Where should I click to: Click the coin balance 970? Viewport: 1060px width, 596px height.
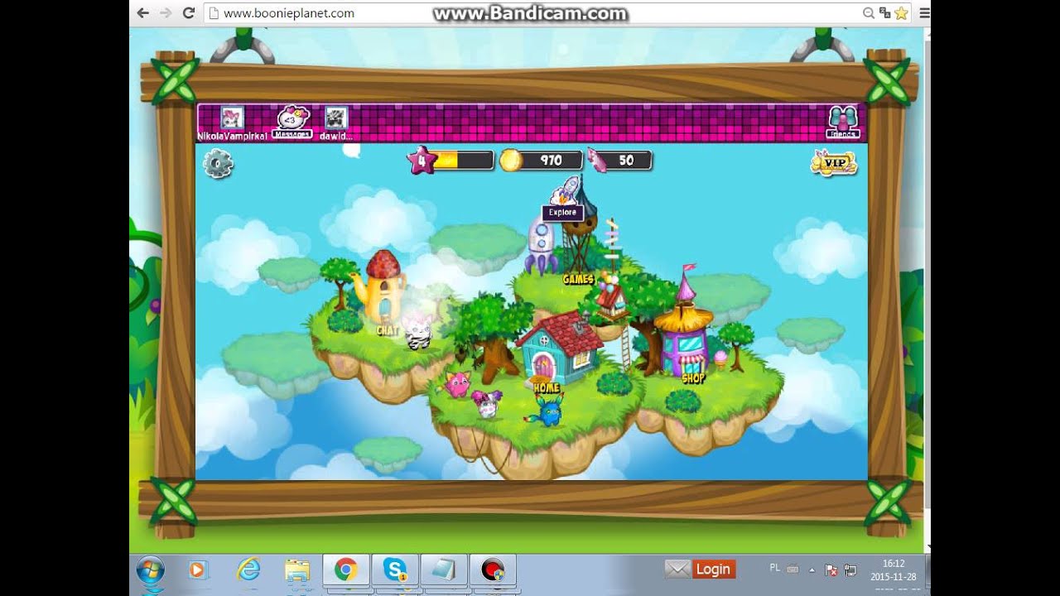[x=551, y=161]
